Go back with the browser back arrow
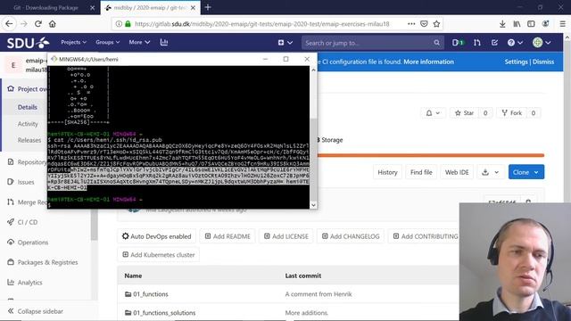This screenshot has height=321, width=571. click(x=9, y=24)
